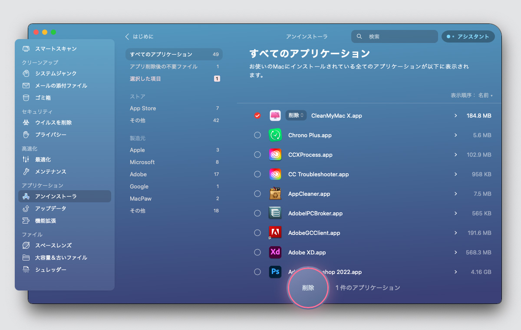Select the AdobeIPCBroker.app checkbox
Screen dimensions: 521x330
coord(257,213)
